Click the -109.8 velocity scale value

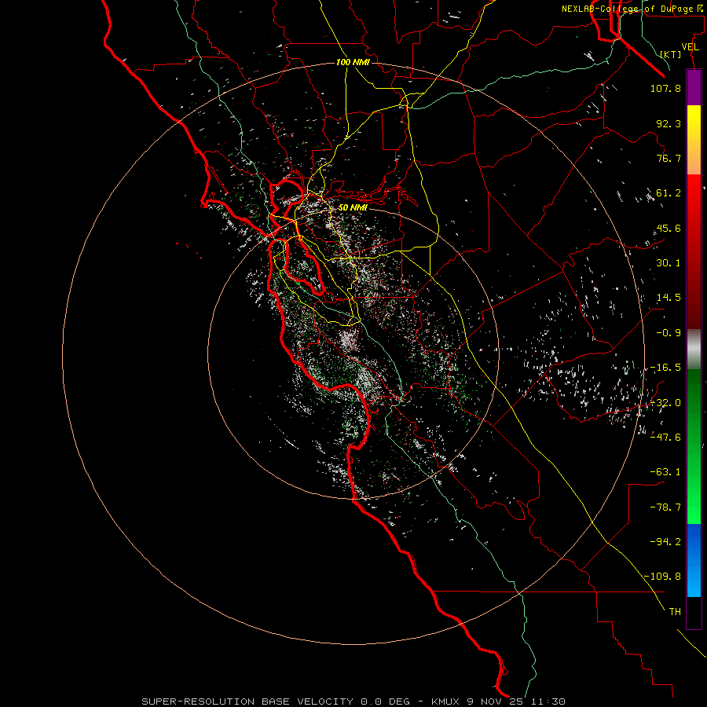663,577
